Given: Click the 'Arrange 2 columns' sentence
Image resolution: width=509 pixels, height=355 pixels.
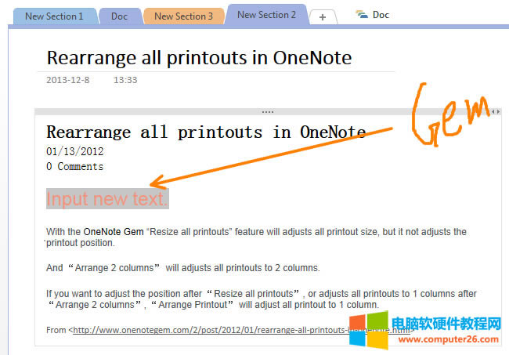Looking at the screenshot, I should click(x=183, y=268).
